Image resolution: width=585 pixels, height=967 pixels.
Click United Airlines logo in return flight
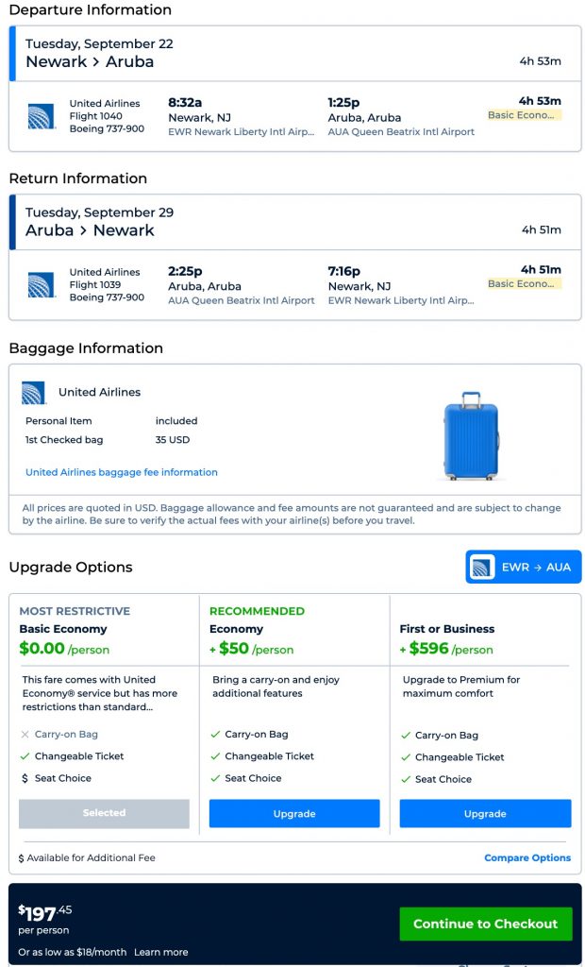tap(42, 284)
